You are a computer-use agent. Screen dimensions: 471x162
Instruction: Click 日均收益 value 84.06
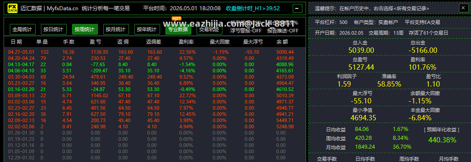[362, 129]
